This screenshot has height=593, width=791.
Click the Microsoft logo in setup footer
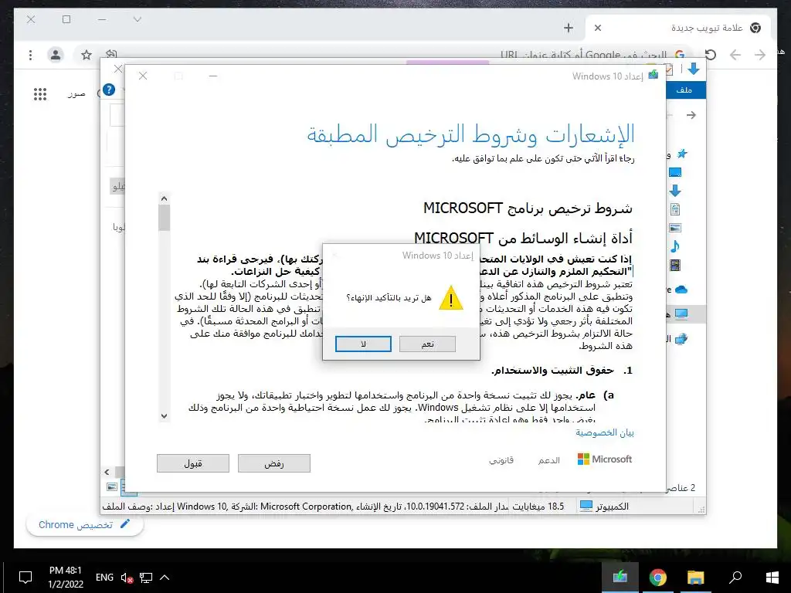point(604,459)
